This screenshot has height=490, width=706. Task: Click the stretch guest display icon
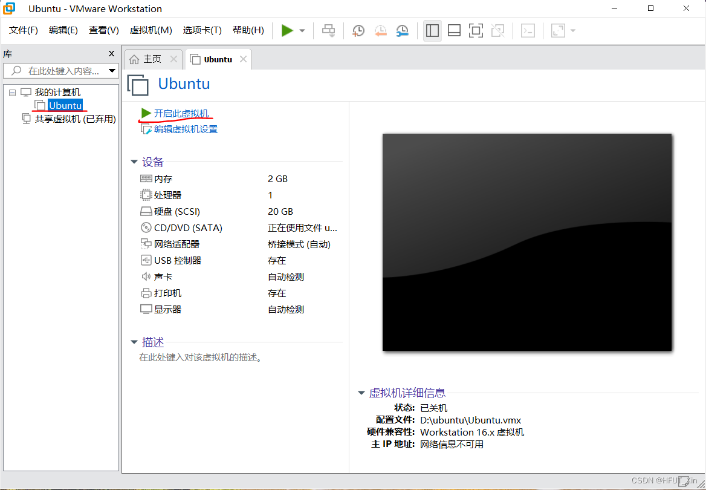click(x=558, y=31)
